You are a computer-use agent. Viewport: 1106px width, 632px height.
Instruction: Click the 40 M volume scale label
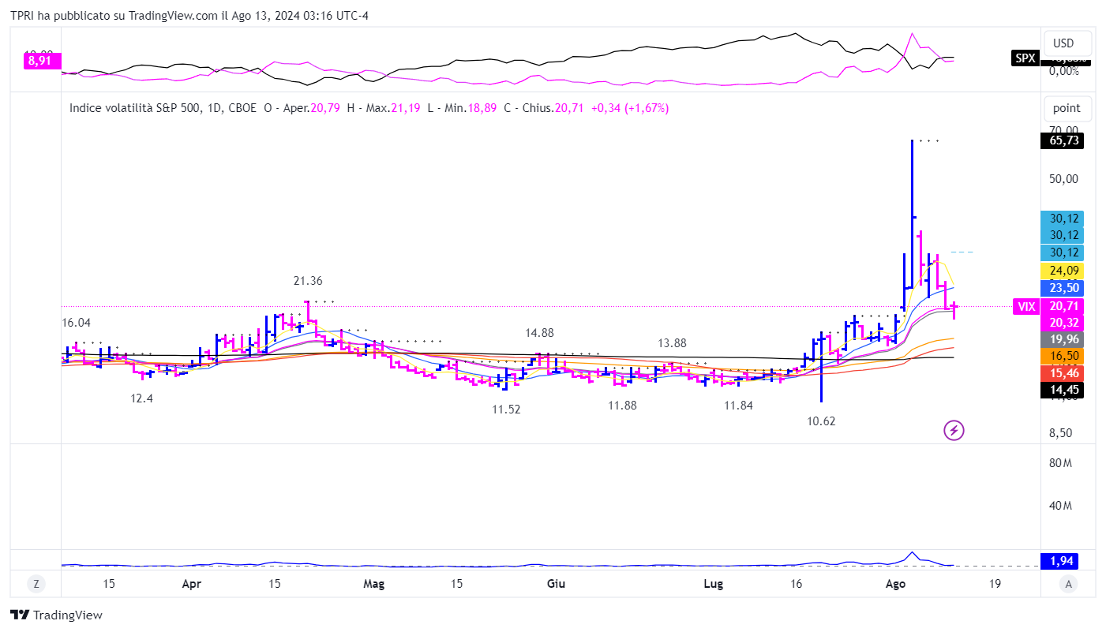[1060, 506]
